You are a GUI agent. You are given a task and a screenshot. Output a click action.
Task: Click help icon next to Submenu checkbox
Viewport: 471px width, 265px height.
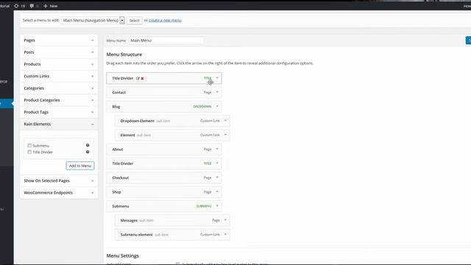[88, 145]
